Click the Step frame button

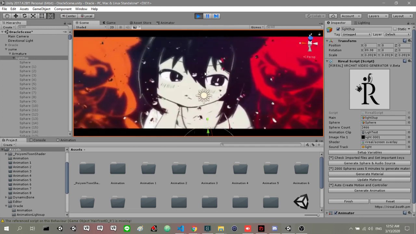tap(216, 16)
